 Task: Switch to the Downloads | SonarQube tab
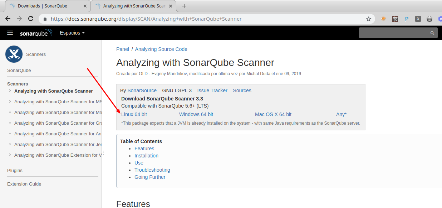pos(42,6)
